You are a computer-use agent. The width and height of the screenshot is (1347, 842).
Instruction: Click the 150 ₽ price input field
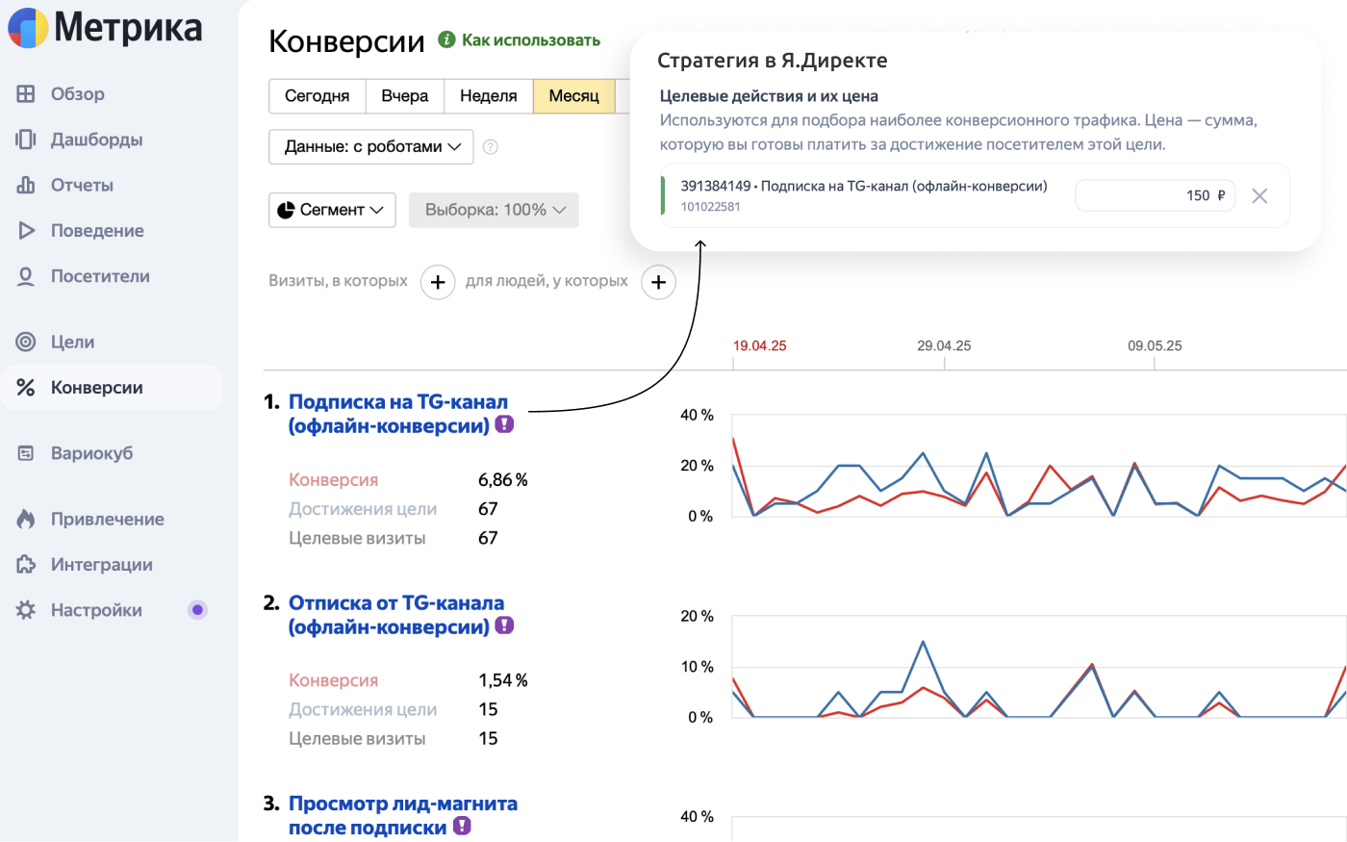(1155, 195)
